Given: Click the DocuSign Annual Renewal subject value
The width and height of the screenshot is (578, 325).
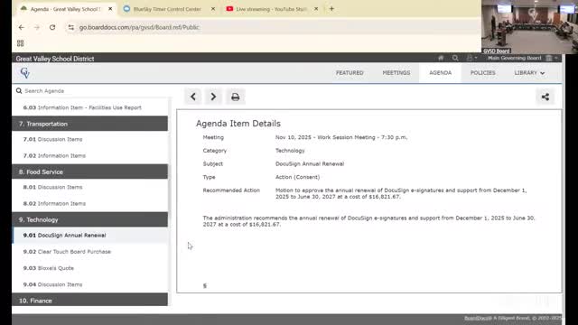Looking at the screenshot, I should click(x=310, y=164).
